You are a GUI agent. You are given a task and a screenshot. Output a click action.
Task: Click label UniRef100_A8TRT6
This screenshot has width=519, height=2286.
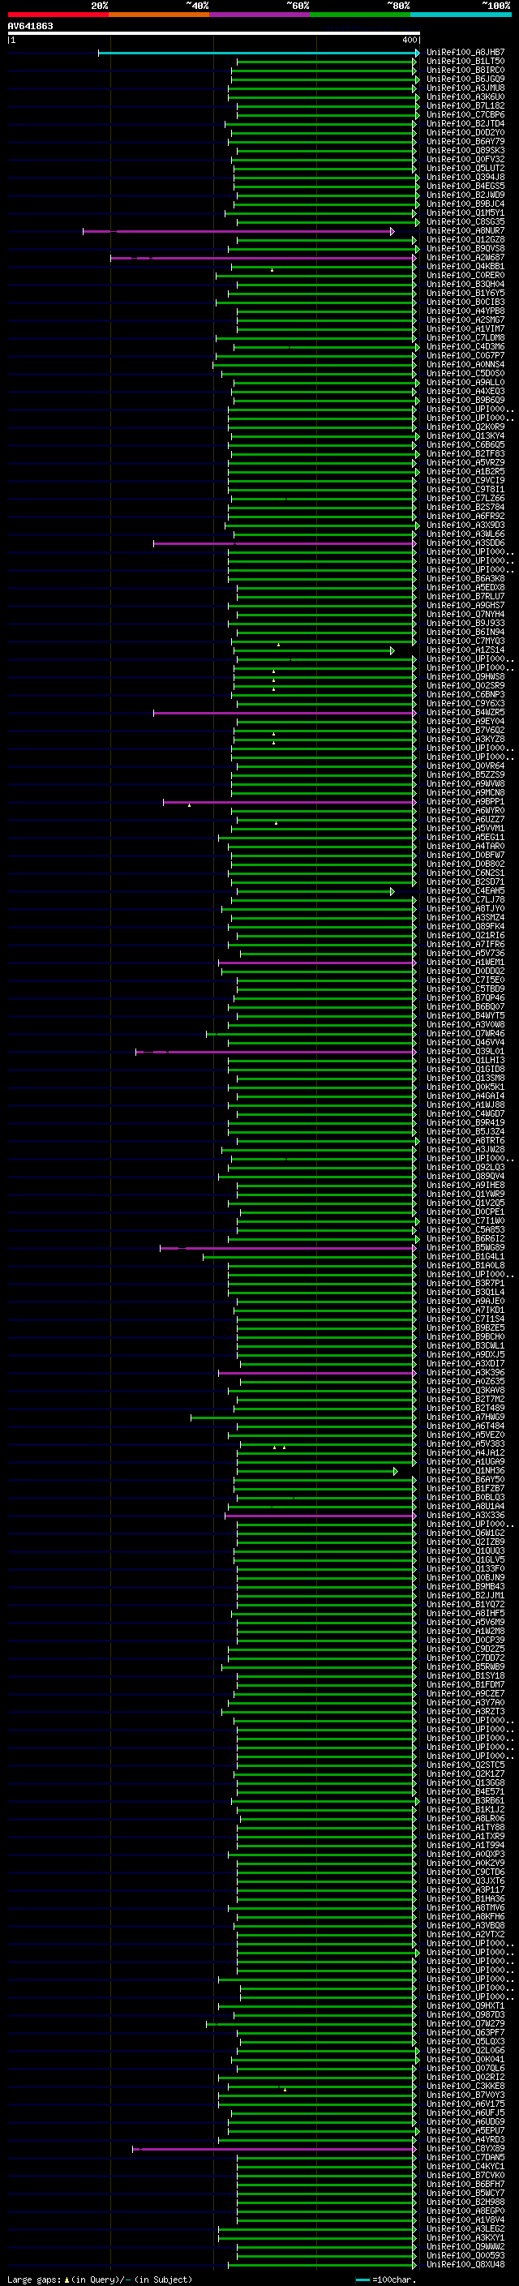[x=465, y=1141]
